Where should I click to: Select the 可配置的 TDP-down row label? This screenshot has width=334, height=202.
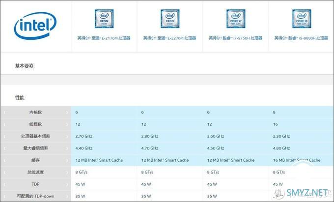(35, 196)
